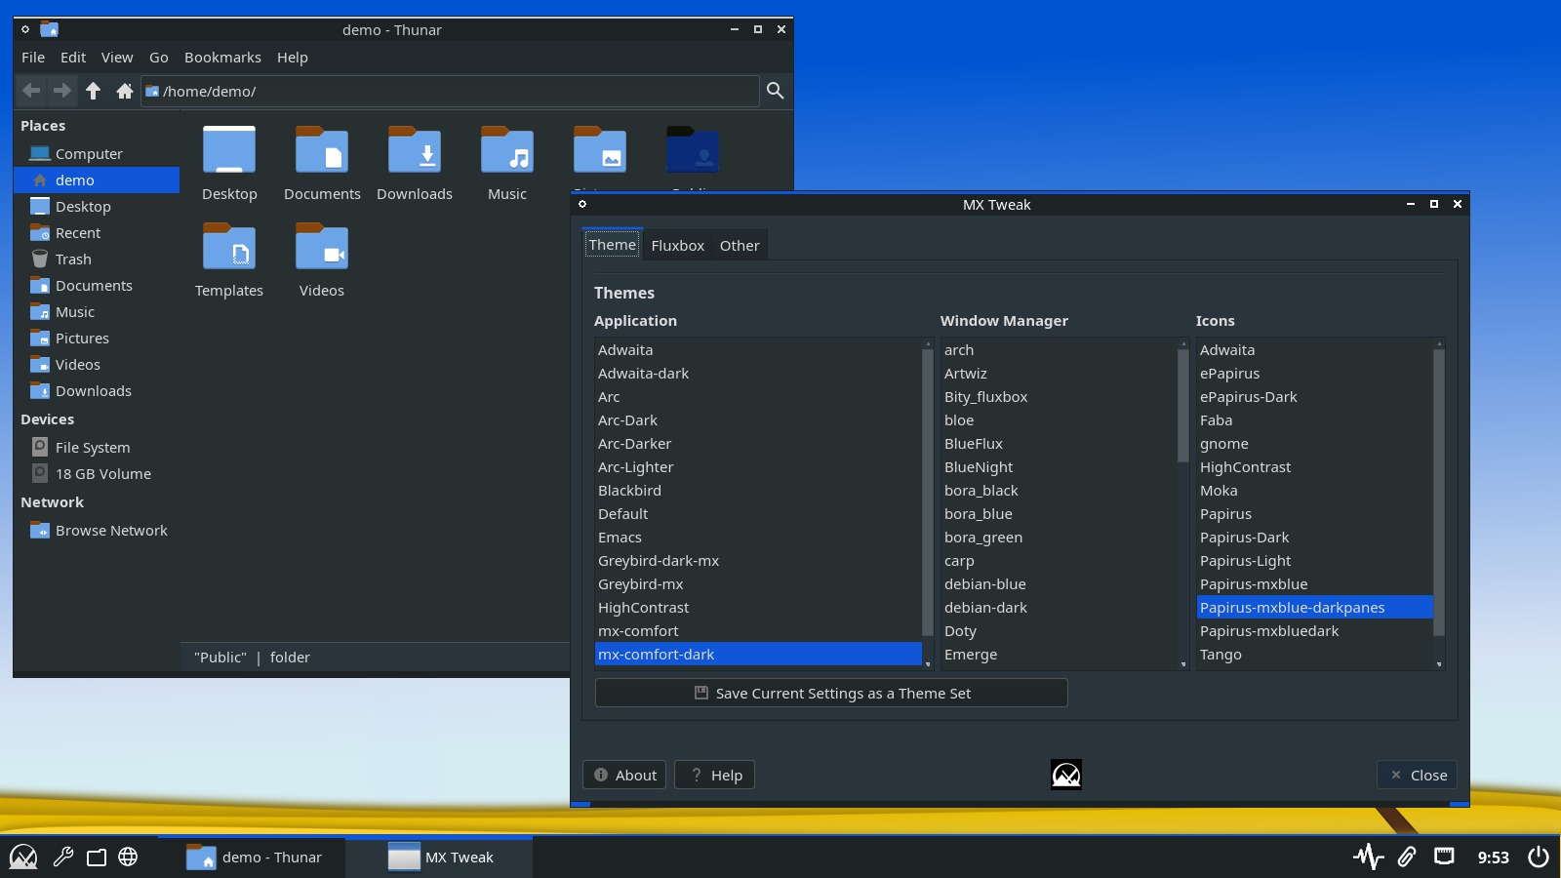Open the Desktop folder icon
1561x878 pixels.
tap(229, 151)
